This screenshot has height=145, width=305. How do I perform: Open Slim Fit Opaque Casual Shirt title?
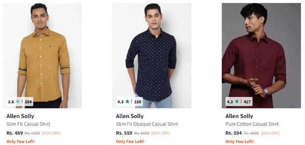click(x=147, y=124)
